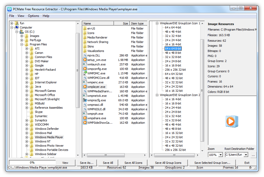
Task: Click the 0% progress bar
Action: coord(32,162)
